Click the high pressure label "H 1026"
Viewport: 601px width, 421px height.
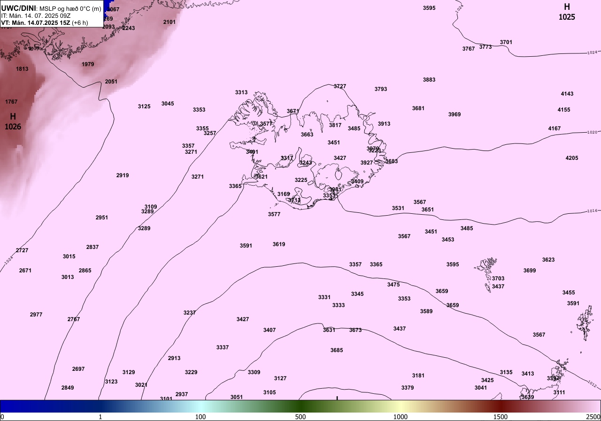click(13, 121)
